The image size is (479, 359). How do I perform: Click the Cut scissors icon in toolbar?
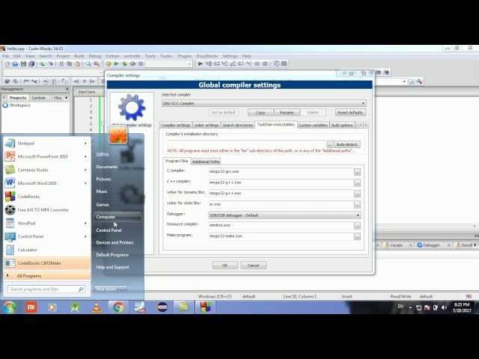tap(61, 64)
